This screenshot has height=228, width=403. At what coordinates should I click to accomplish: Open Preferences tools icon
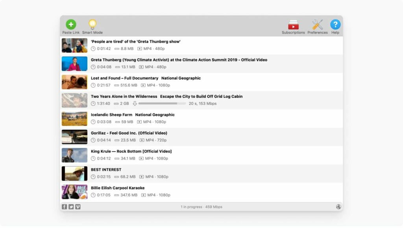318,25
